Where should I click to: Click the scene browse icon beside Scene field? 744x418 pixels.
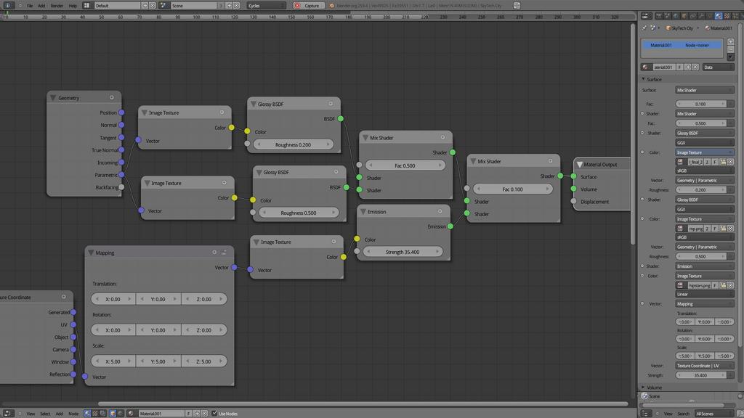point(163,5)
